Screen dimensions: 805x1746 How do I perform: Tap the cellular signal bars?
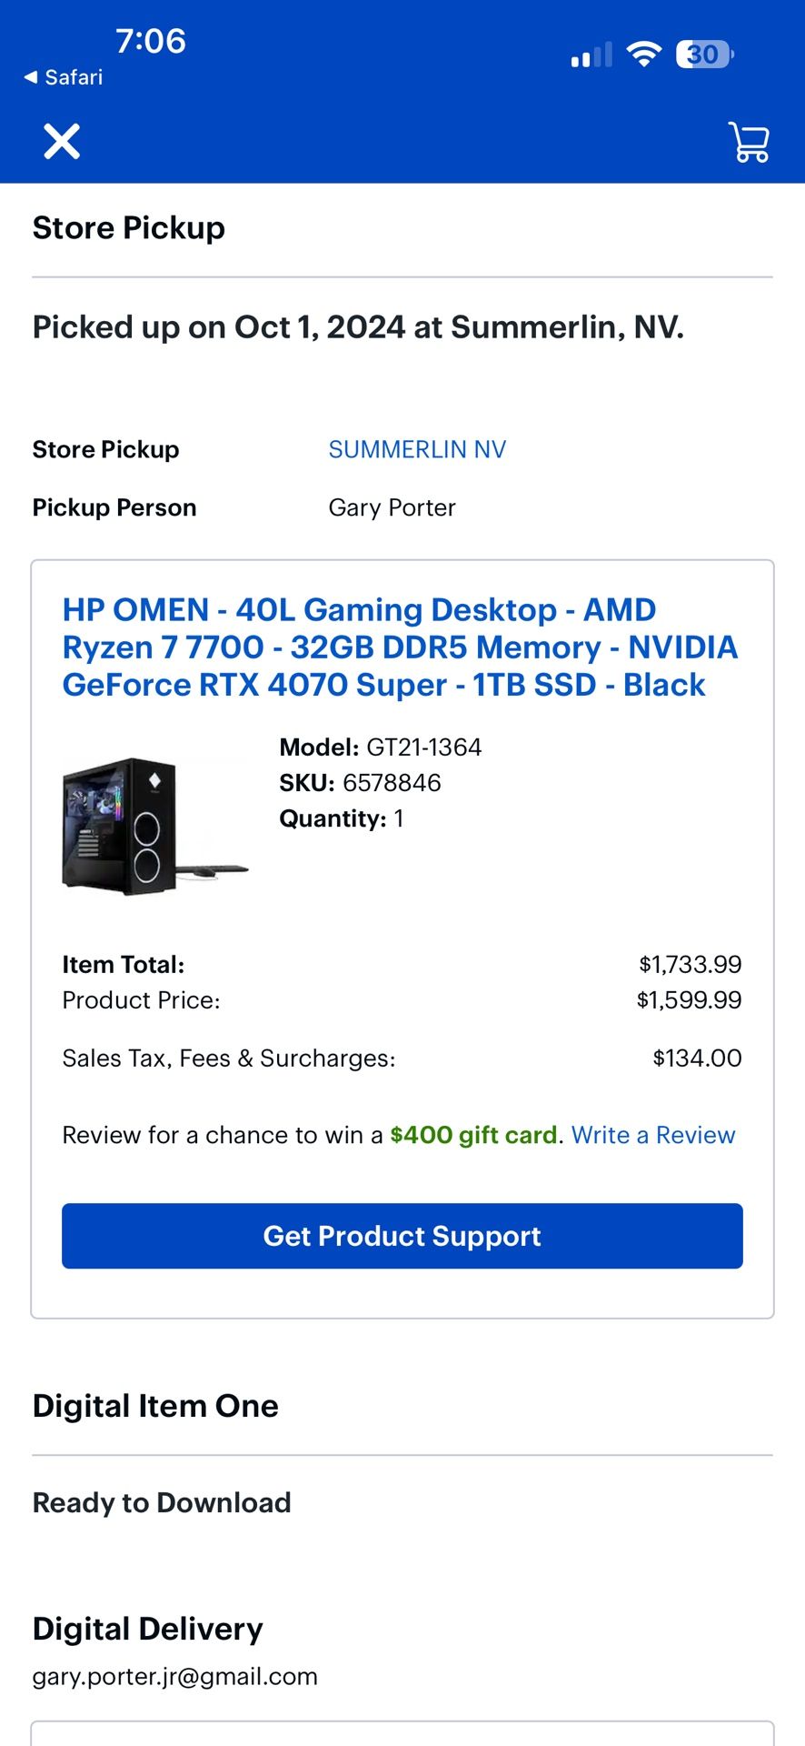tap(591, 55)
